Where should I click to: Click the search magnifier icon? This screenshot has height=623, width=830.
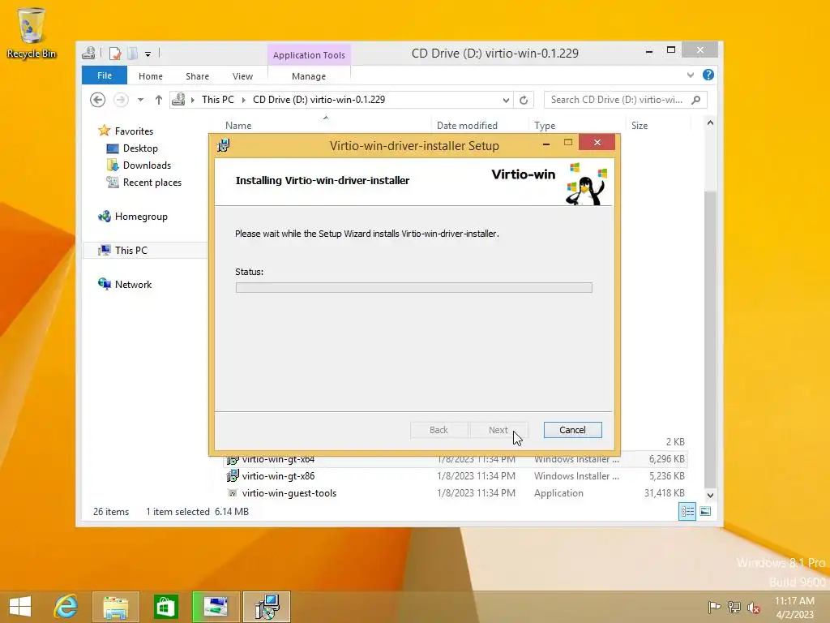click(696, 100)
